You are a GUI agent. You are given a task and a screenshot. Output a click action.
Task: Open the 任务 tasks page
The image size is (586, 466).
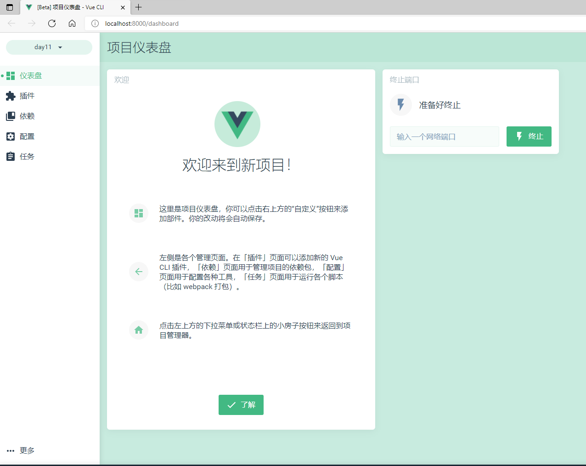click(x=50, y=157)
